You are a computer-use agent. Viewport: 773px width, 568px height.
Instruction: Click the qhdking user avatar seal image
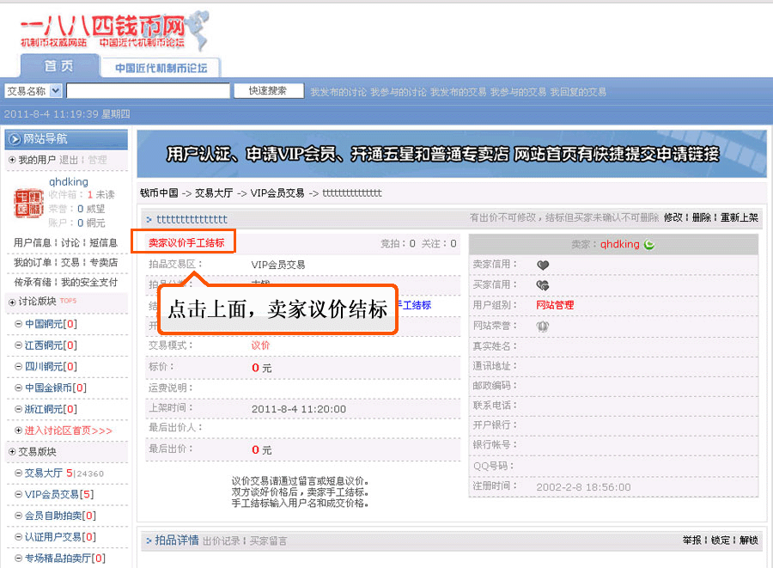(28, 203)
